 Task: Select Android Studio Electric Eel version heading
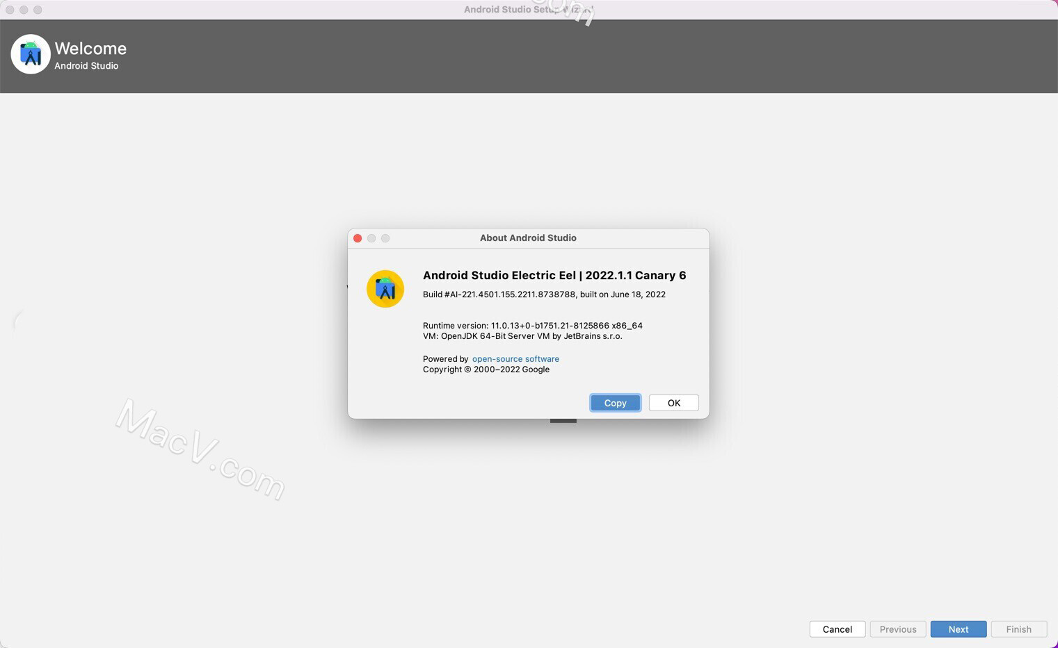(x=554, y=276)
